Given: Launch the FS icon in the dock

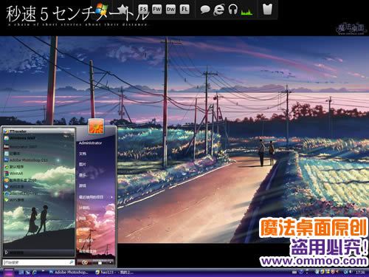Looking at the screenshot, I should tap(143, 10).
